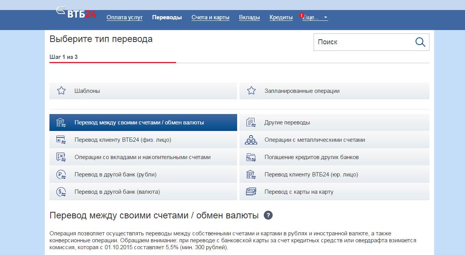The image size is (465, 255).
Task: Navigate to Кредиты section
Action: (281, 17)
